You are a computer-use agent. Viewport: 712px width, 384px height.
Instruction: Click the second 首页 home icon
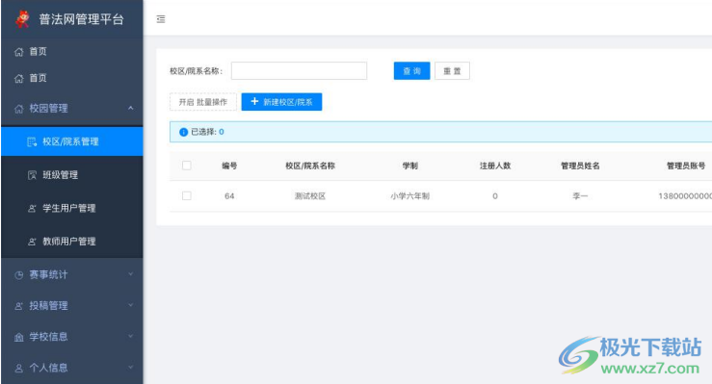coord(18,78)
